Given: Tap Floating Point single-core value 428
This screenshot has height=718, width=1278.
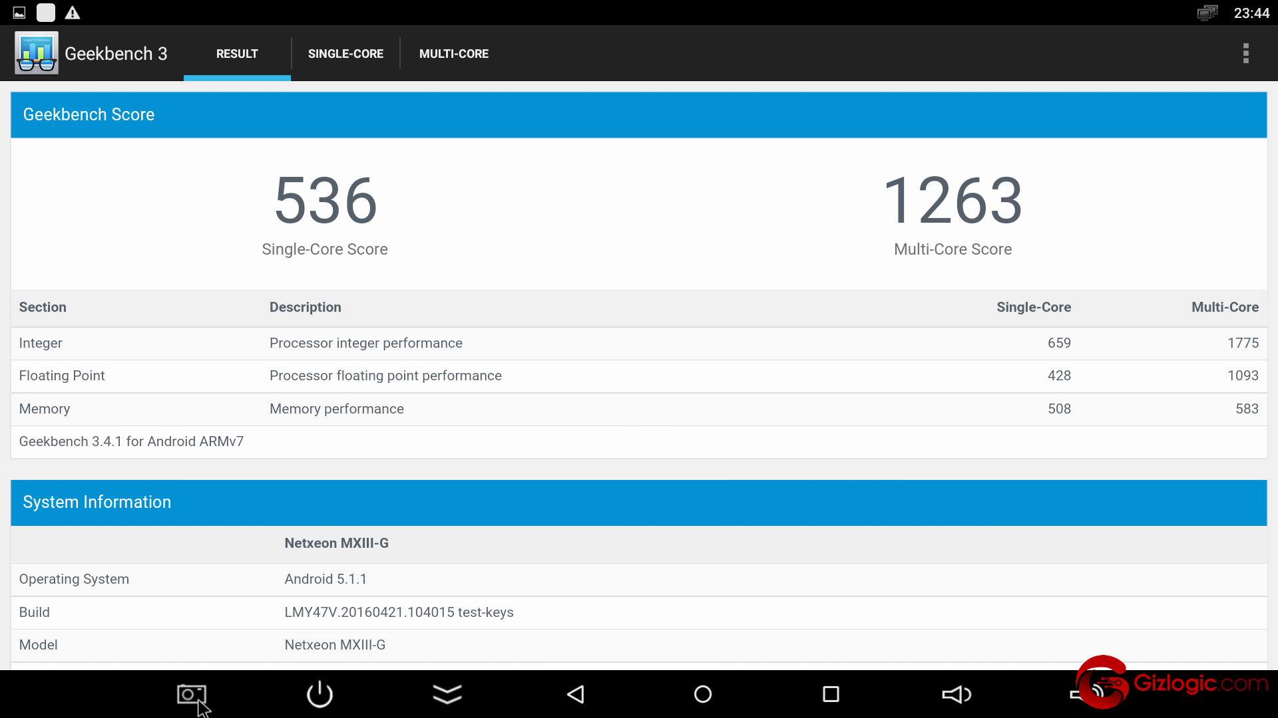Looking at the screenshot, I should [x=1059, y=376].
